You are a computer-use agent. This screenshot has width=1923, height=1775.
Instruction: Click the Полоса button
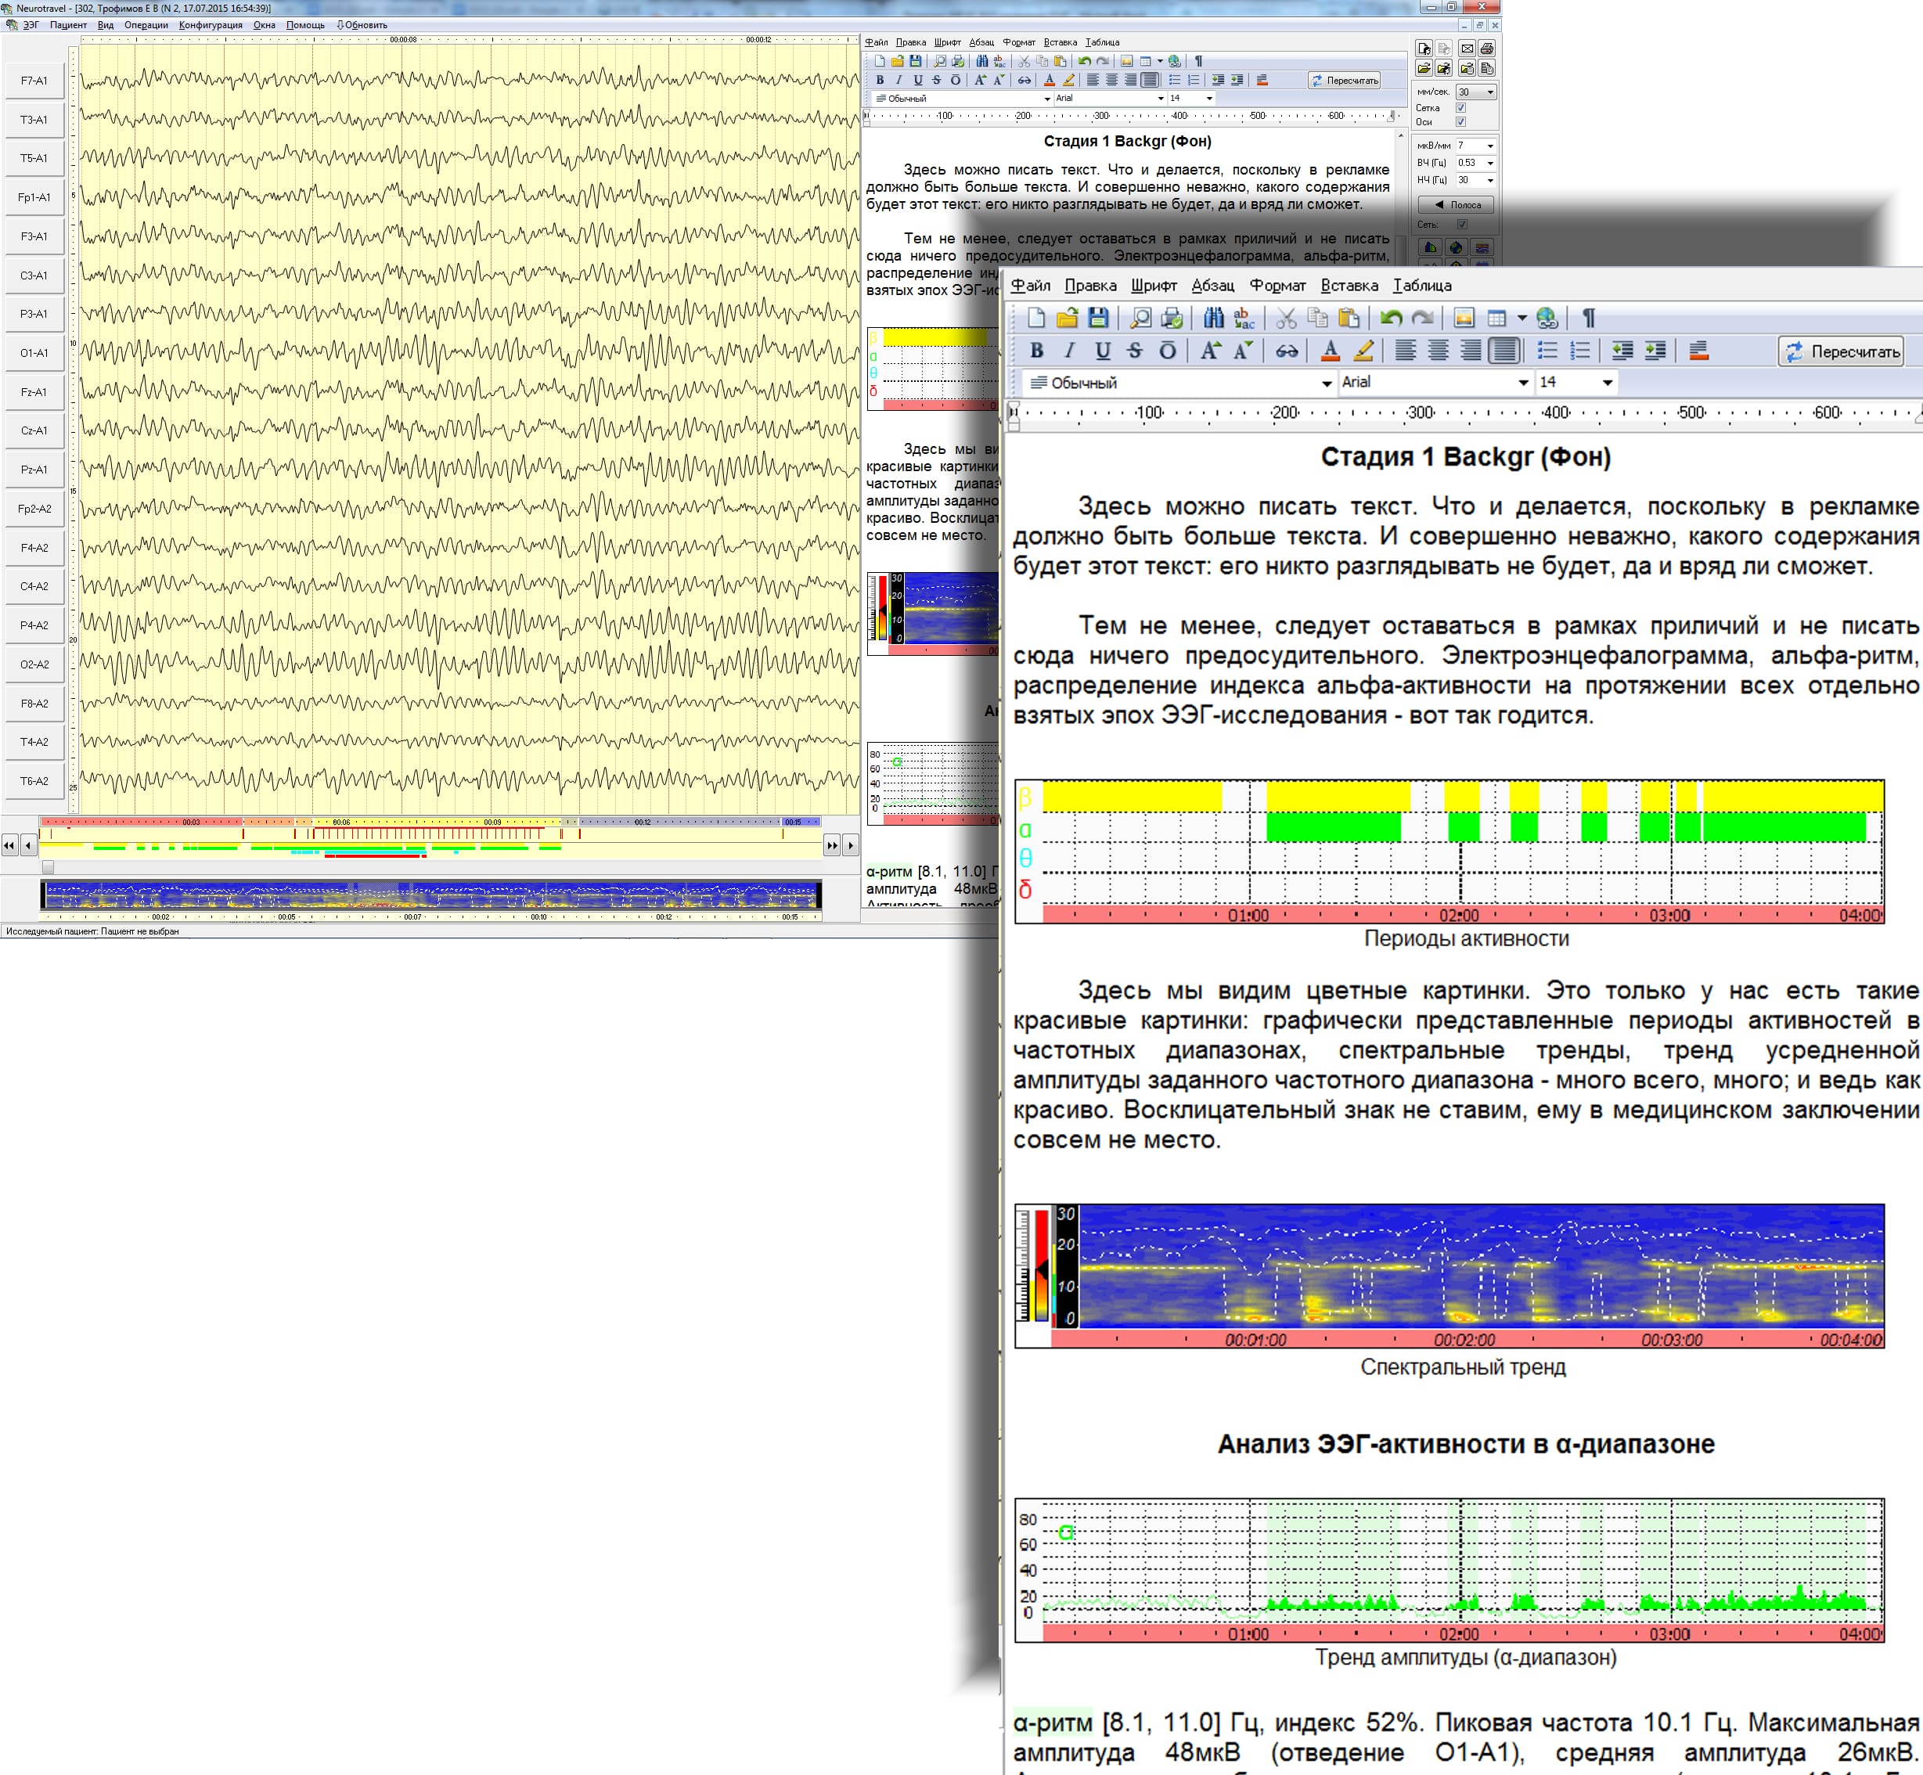tap(1457, 204)
